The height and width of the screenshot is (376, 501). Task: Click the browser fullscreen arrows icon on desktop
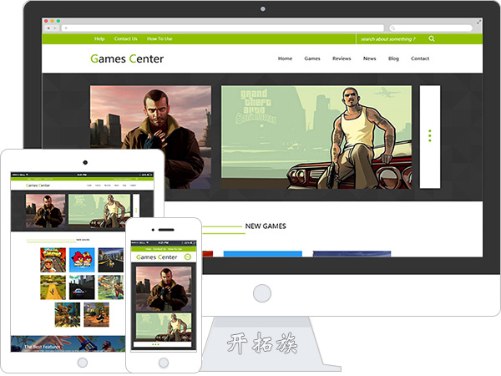tap(478, 22)
